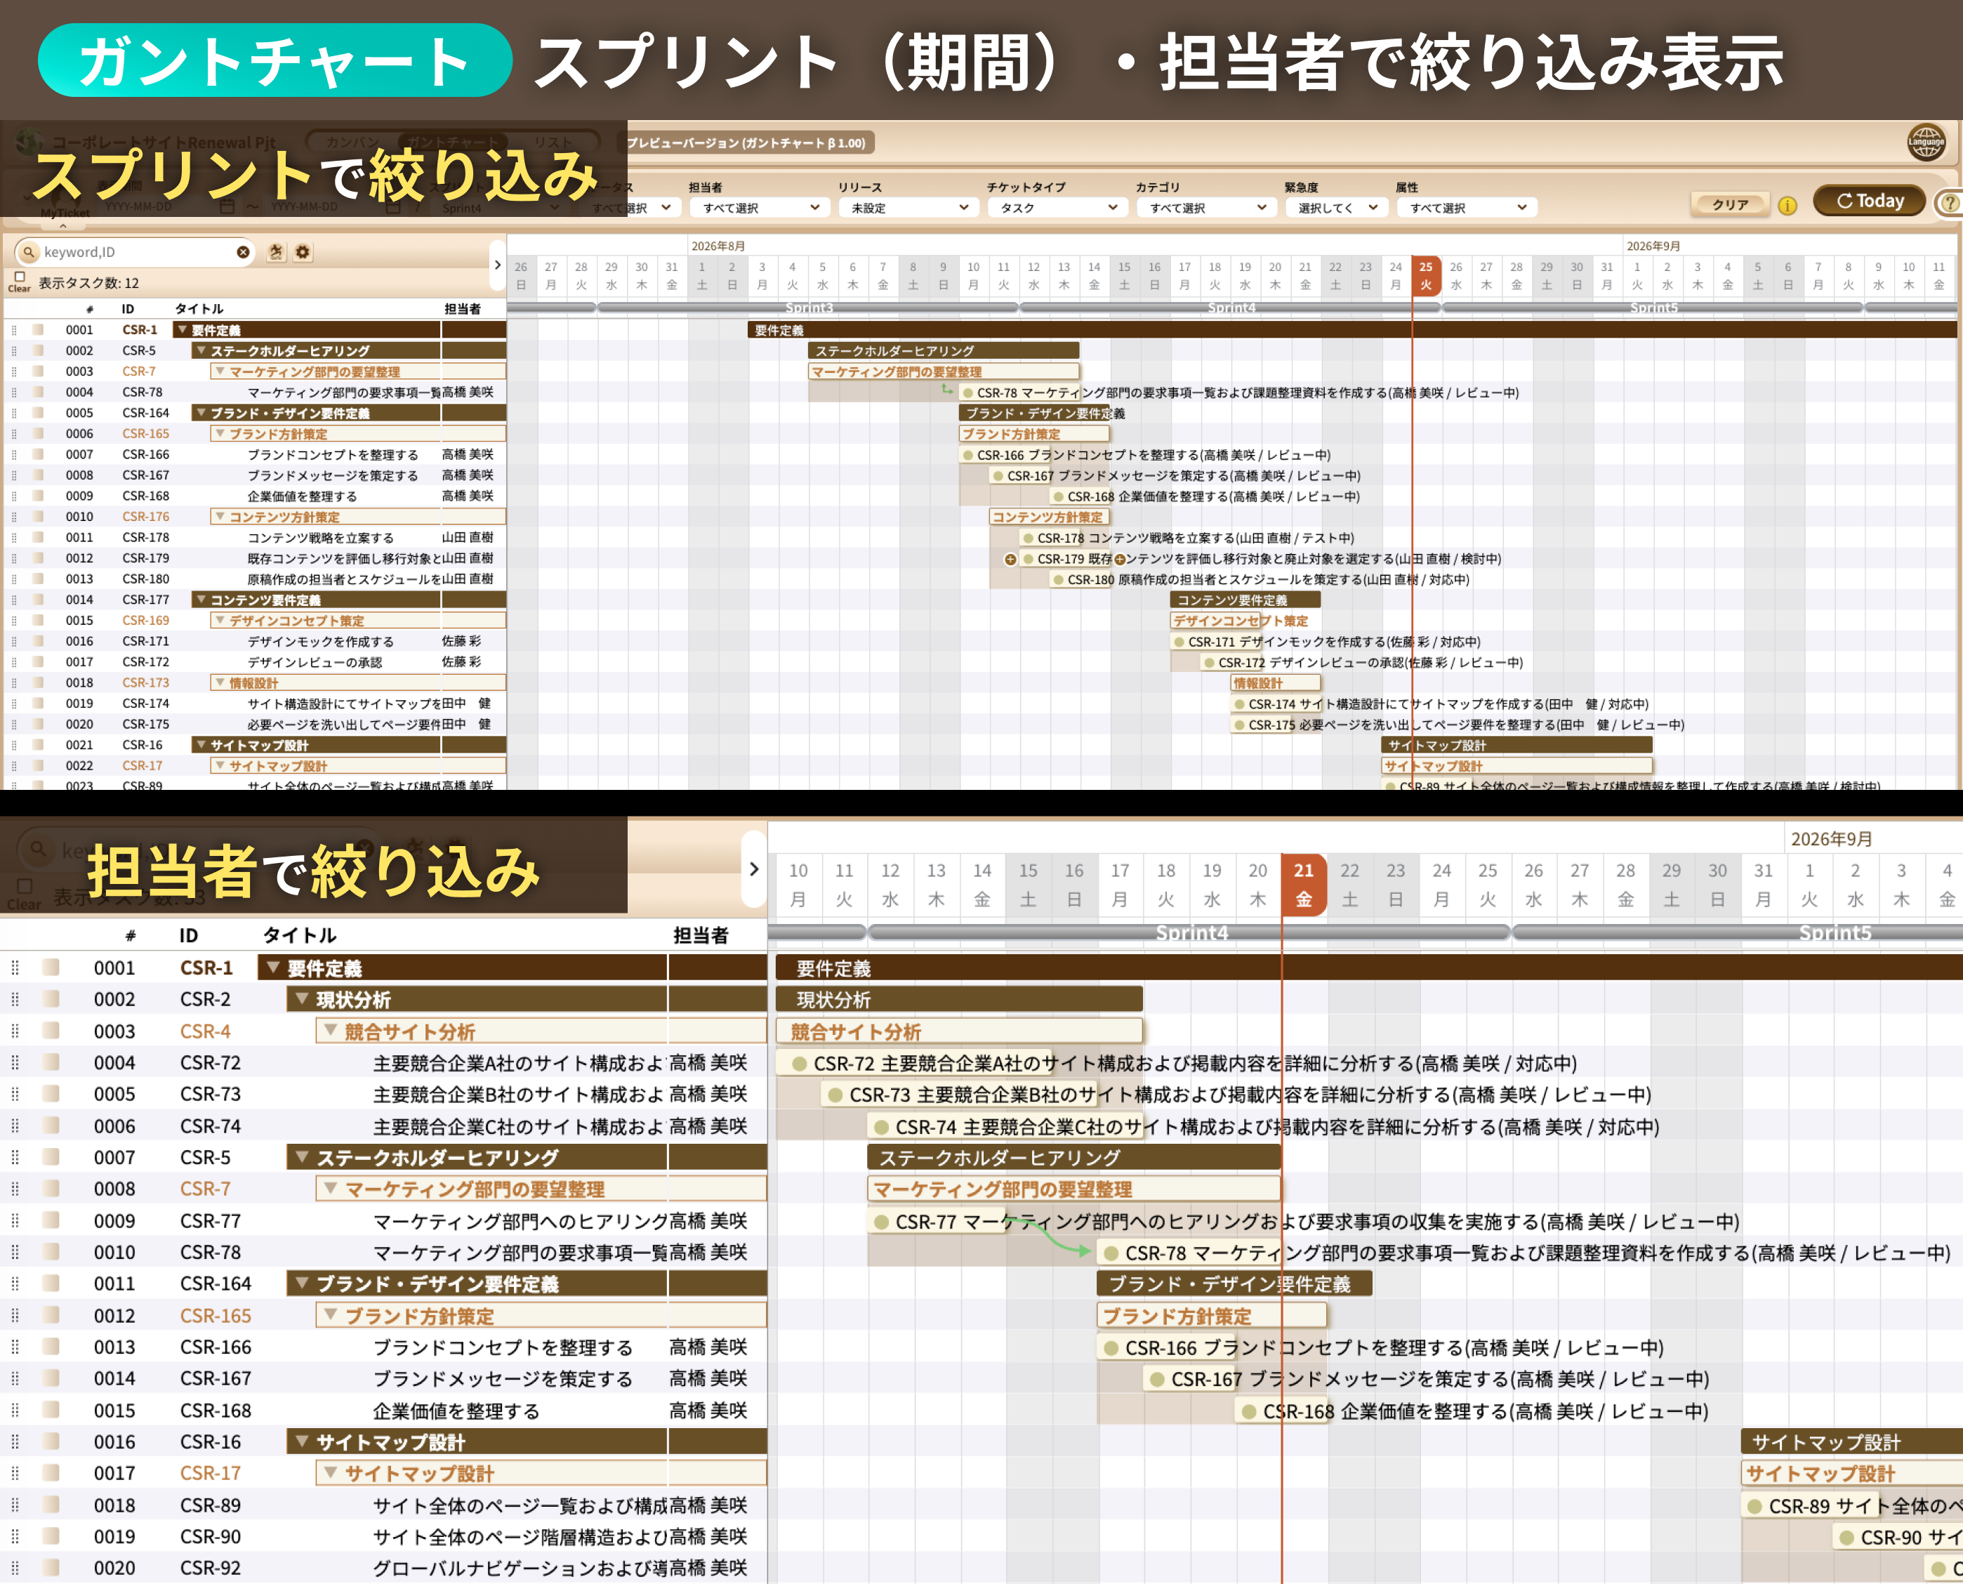Collapse 要件定義 in top task list
This screenshot has width=1963, height=1584.
pyautogui.click(x=183, y=329)
